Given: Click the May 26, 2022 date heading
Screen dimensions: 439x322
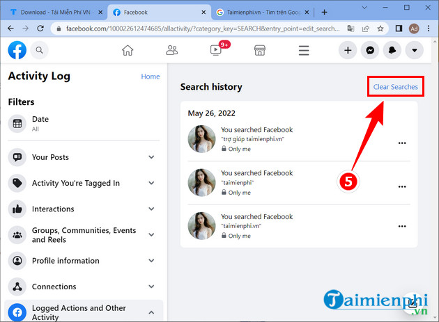Looking at the screenshot, I should [x=211, y=113].
